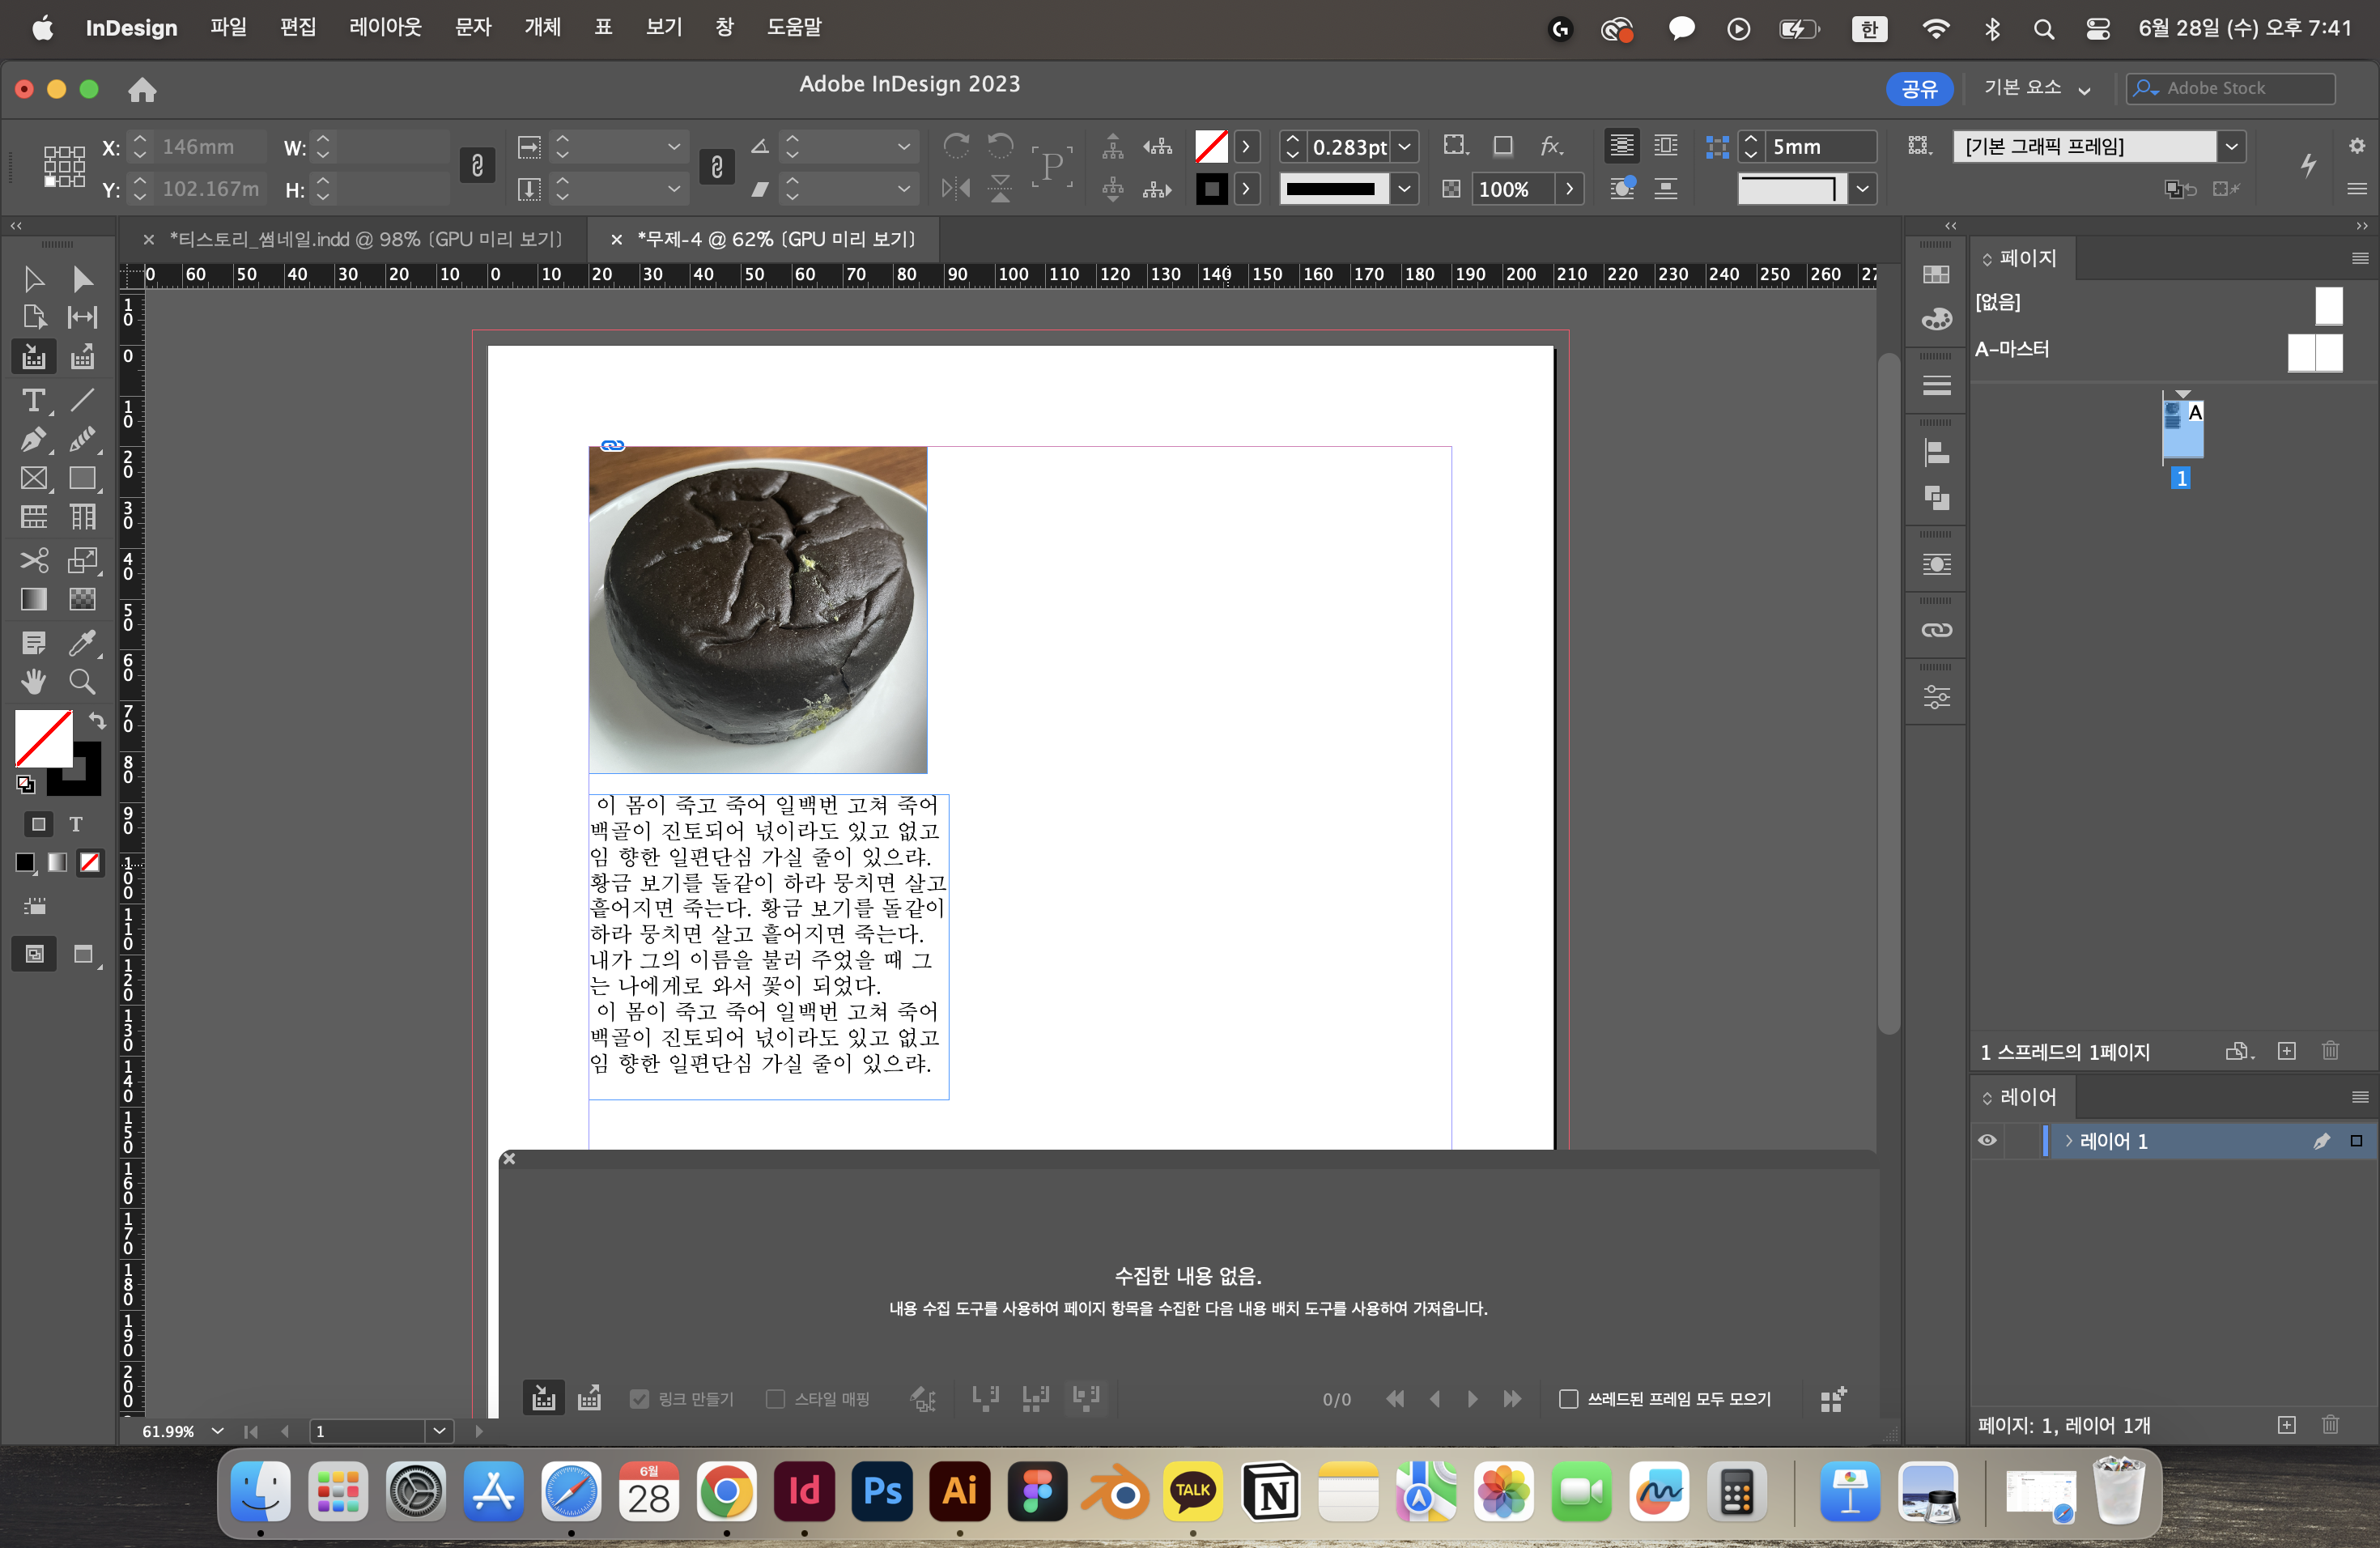
Task: Select the Line tool
Action: (x=83, y=400)
